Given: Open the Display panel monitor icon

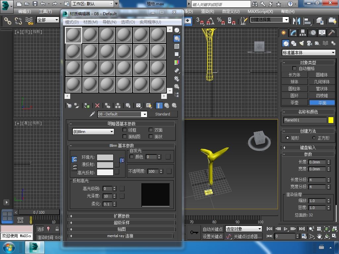Looking at the screenshot, I should (x=322, y=33).
